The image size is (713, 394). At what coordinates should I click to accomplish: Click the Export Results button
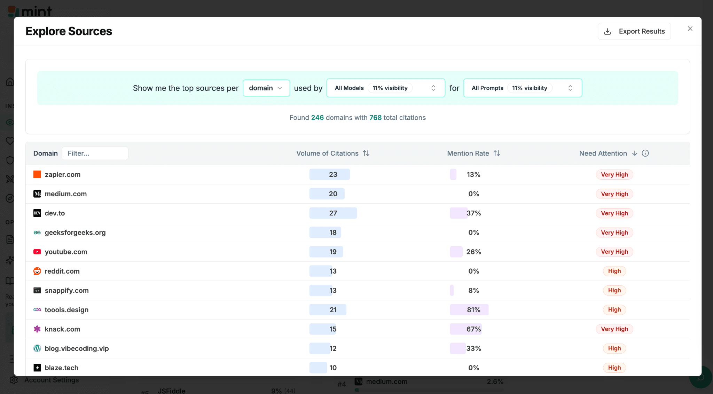pos(634,31)
